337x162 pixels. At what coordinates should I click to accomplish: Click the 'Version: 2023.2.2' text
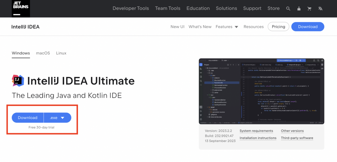pyautogui.click(x=218, y=131)
